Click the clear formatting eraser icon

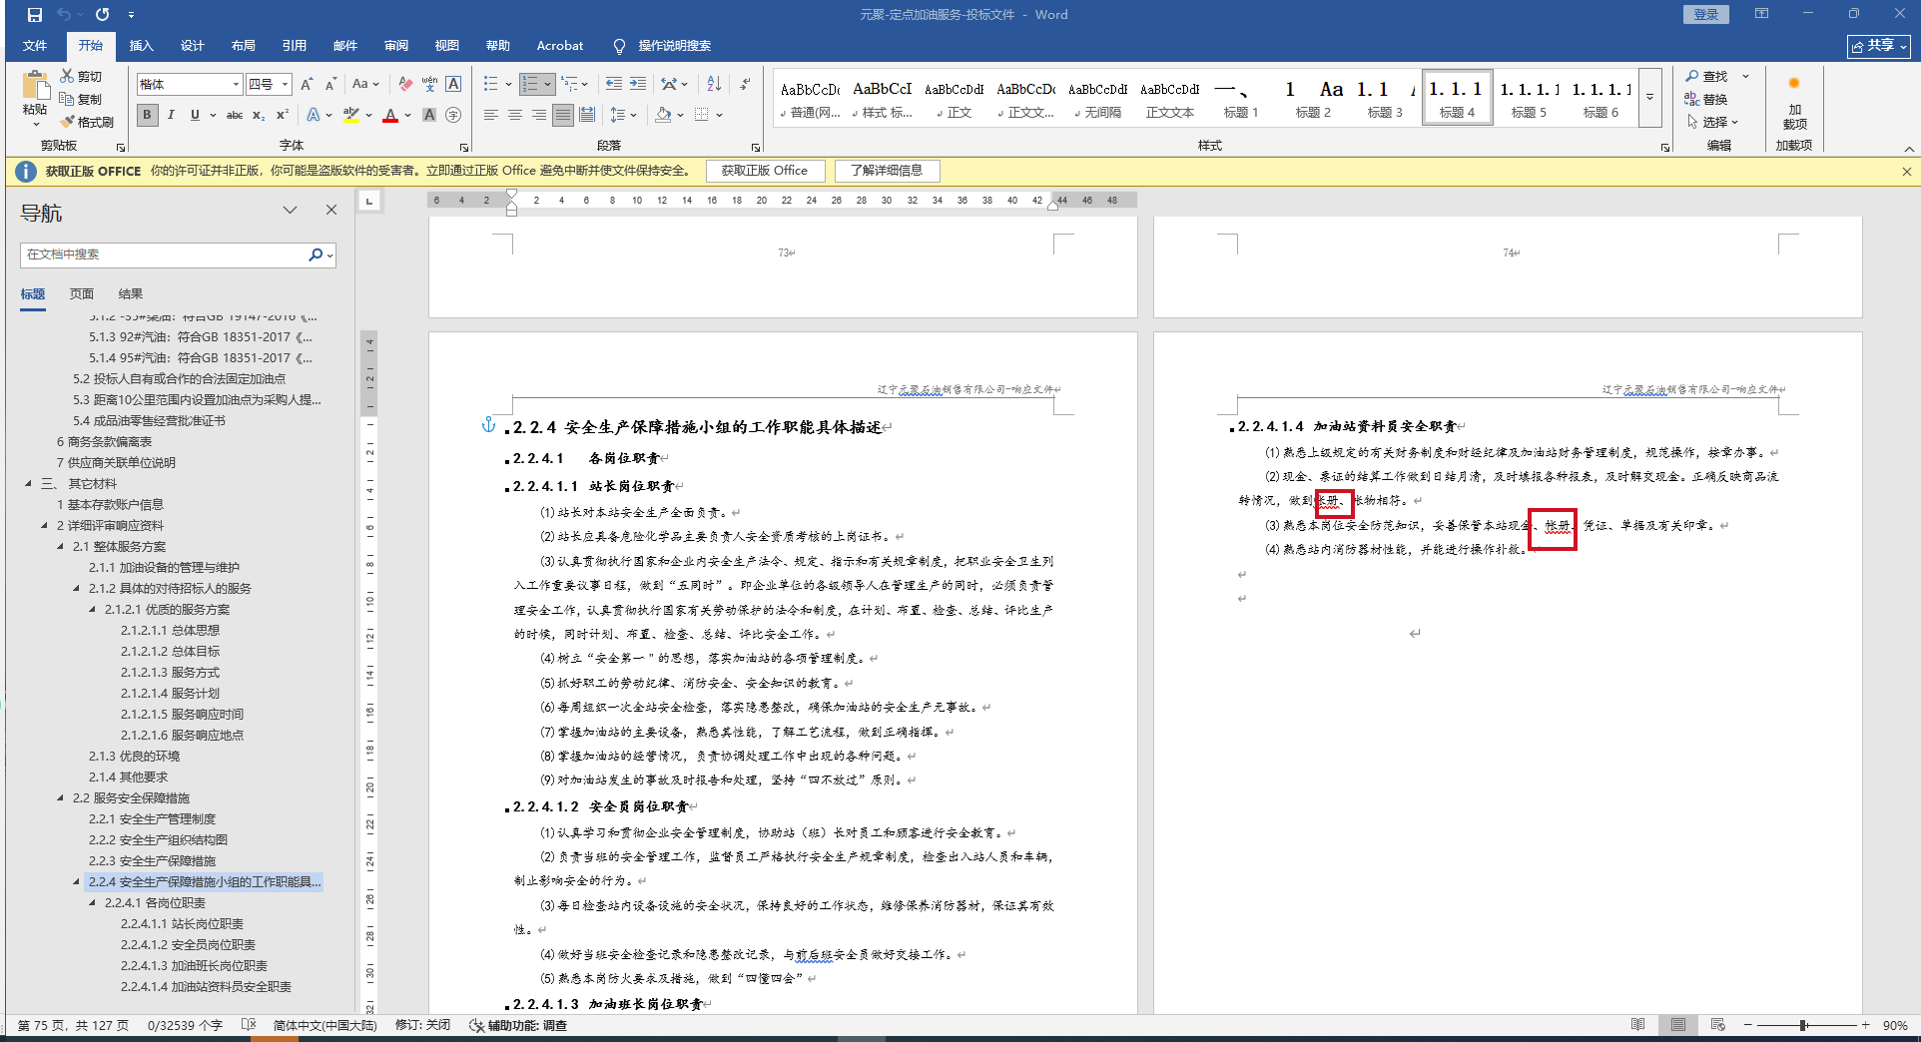pos(405,84)
